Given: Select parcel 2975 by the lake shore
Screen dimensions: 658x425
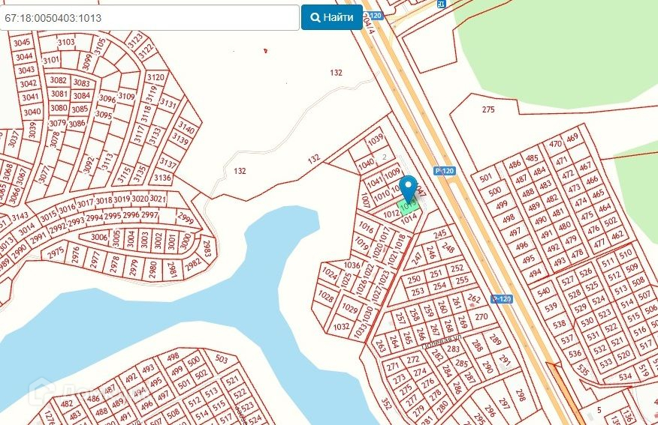Looking at the screenshot, I should 56,253.
